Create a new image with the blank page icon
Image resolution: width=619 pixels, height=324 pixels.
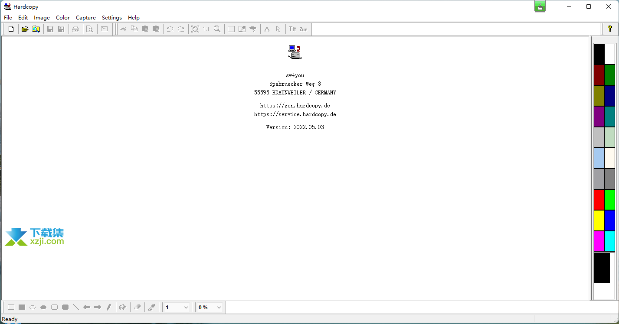pyautogui.click(x=11, y=29)
